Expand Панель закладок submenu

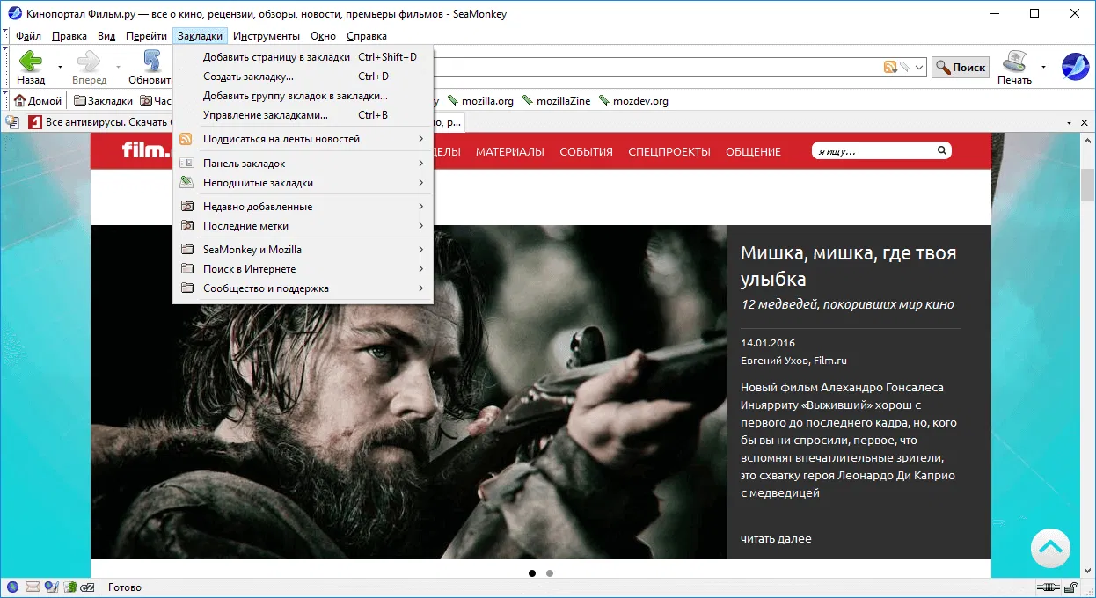[x=303, y=164]
